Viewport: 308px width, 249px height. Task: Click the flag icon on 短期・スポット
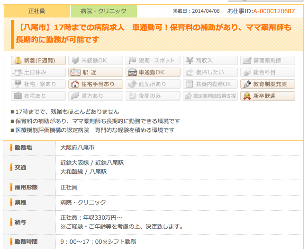(132, 60)
